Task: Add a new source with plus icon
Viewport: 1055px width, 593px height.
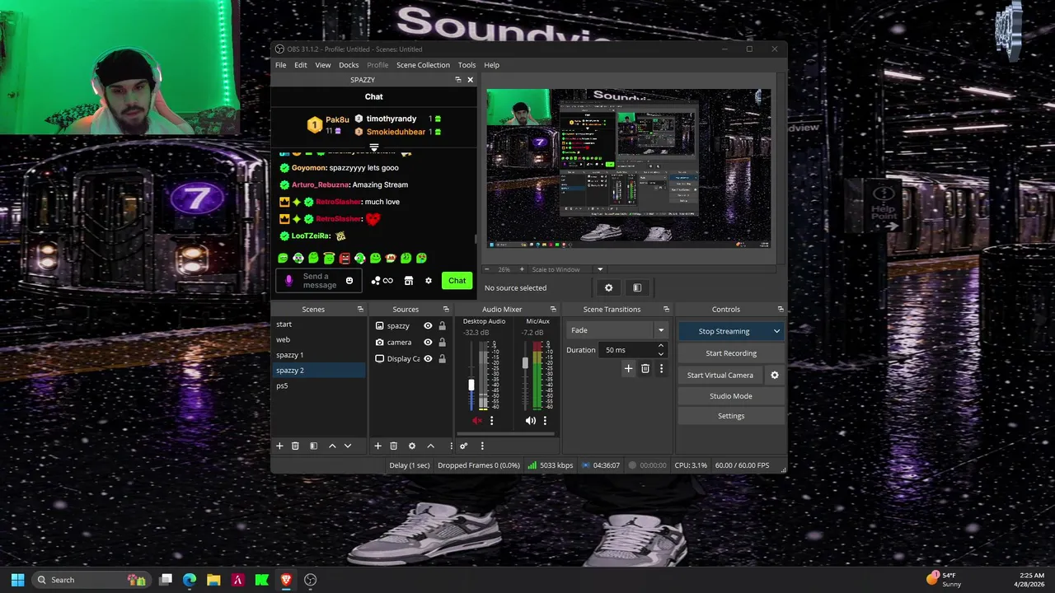Action: (x=377, y=446)
